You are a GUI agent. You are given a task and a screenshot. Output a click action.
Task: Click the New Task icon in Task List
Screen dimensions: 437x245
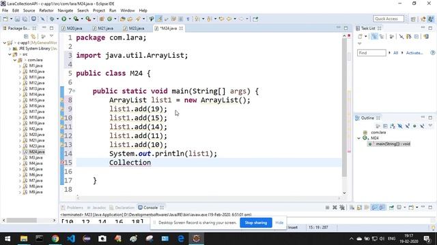pos(360,36)
